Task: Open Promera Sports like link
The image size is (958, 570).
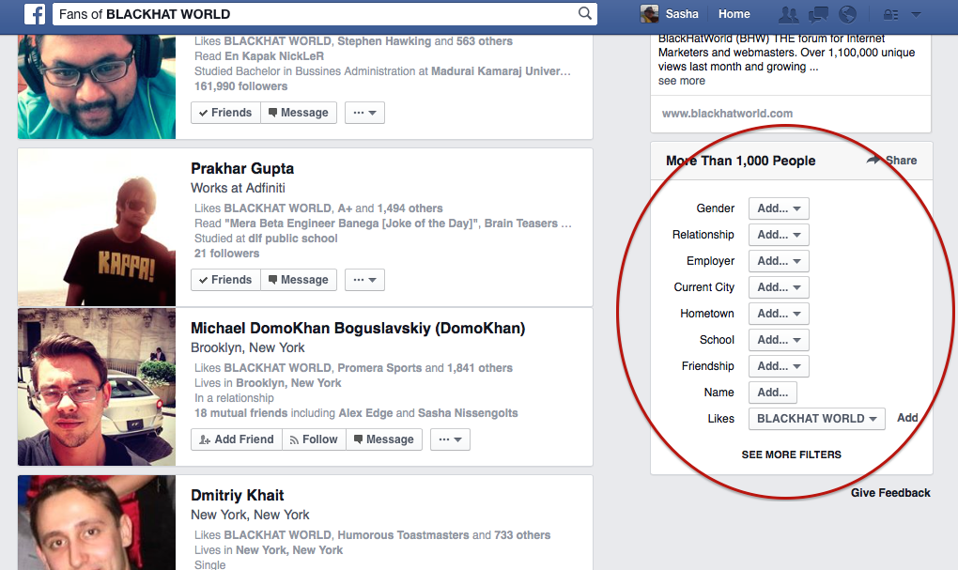Action: [379, 368]
